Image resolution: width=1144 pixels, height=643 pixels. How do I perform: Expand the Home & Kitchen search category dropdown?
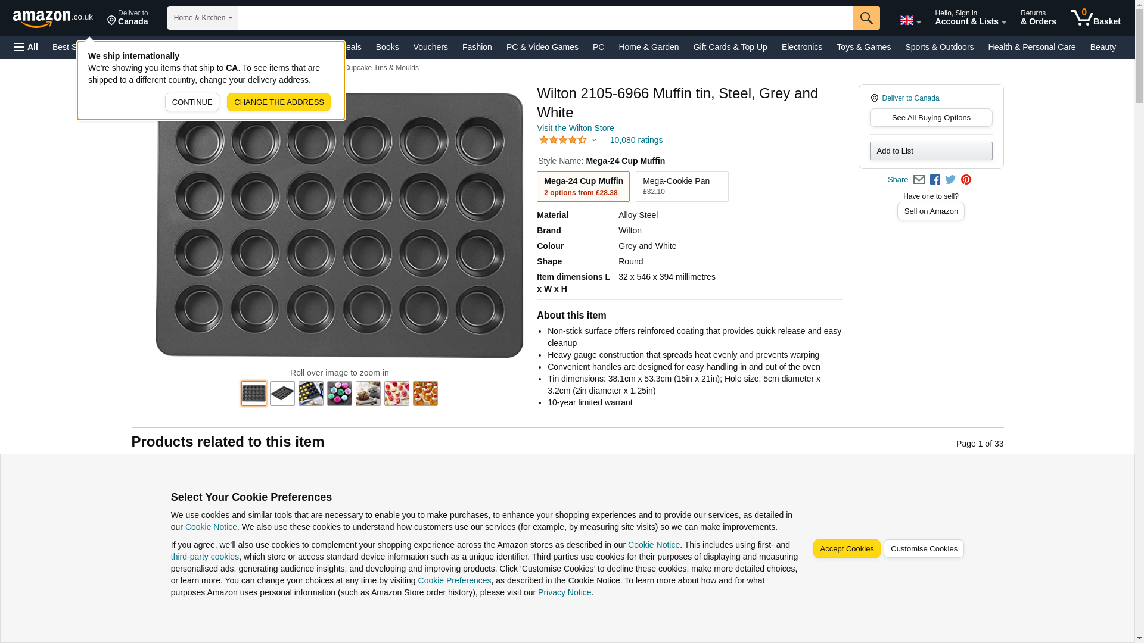click(x=203, y=18)
